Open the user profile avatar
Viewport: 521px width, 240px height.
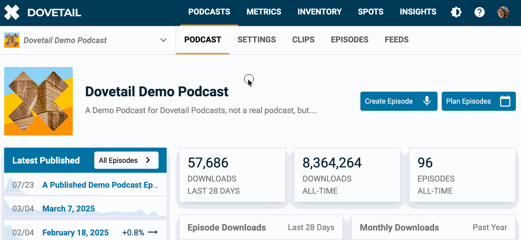tap(503, 12)
